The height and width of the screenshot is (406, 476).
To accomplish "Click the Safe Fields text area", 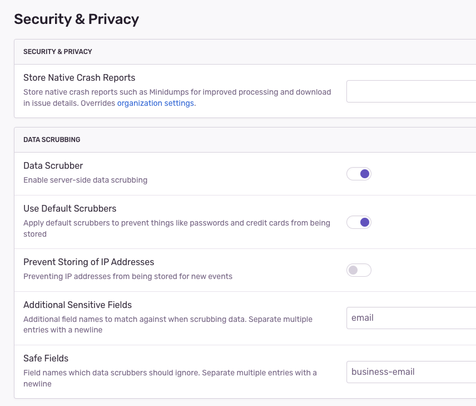I will (x=411, y=371).
